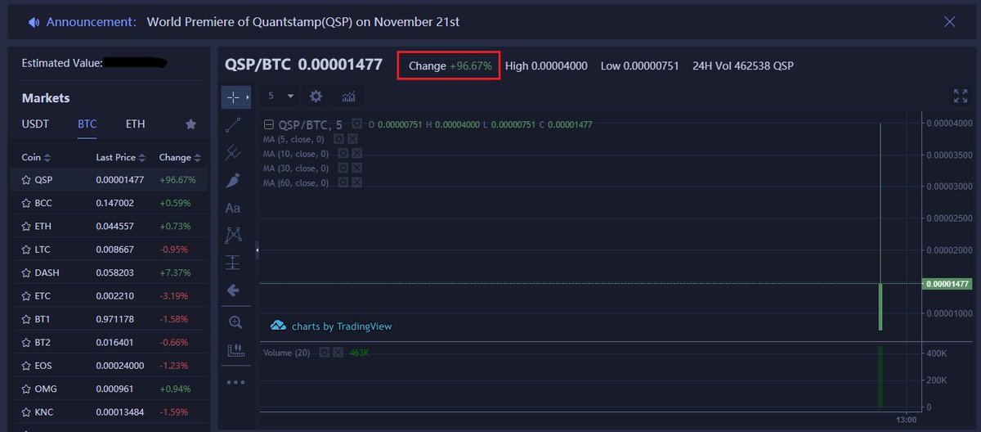
Task: Select the crosshair cursor tool
Action: pos(233,97)
